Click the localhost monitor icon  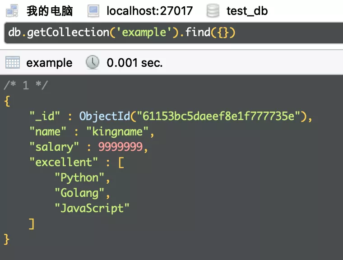pos(93,10)
